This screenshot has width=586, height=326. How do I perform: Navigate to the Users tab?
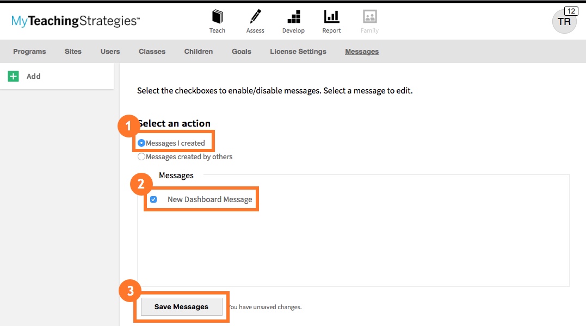(x=110, y=51)
